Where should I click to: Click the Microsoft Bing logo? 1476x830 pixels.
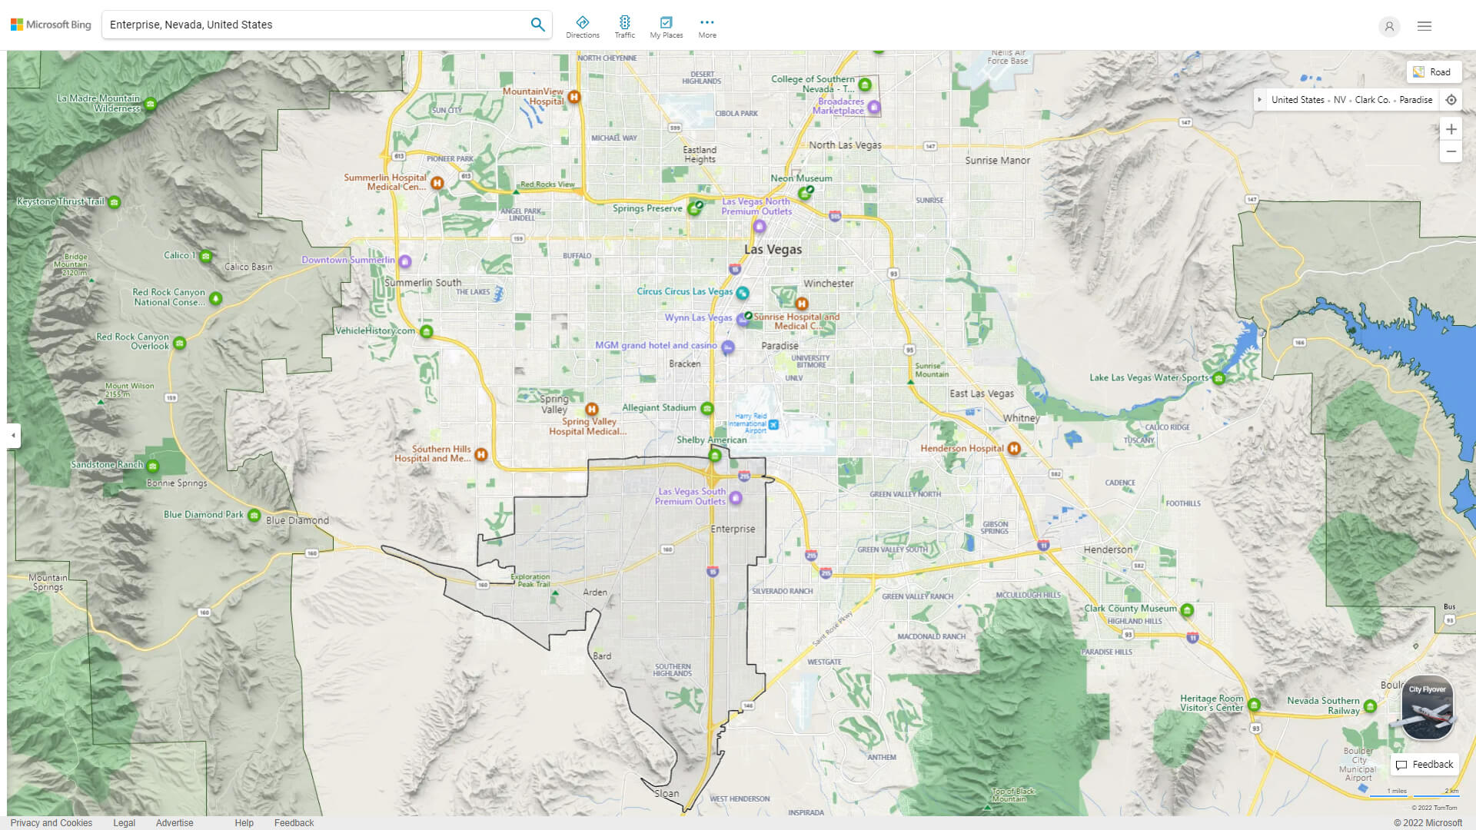tap(50, 24)
